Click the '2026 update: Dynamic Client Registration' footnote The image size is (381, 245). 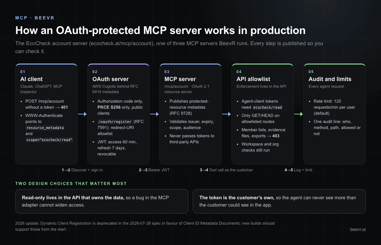point(145,226)
